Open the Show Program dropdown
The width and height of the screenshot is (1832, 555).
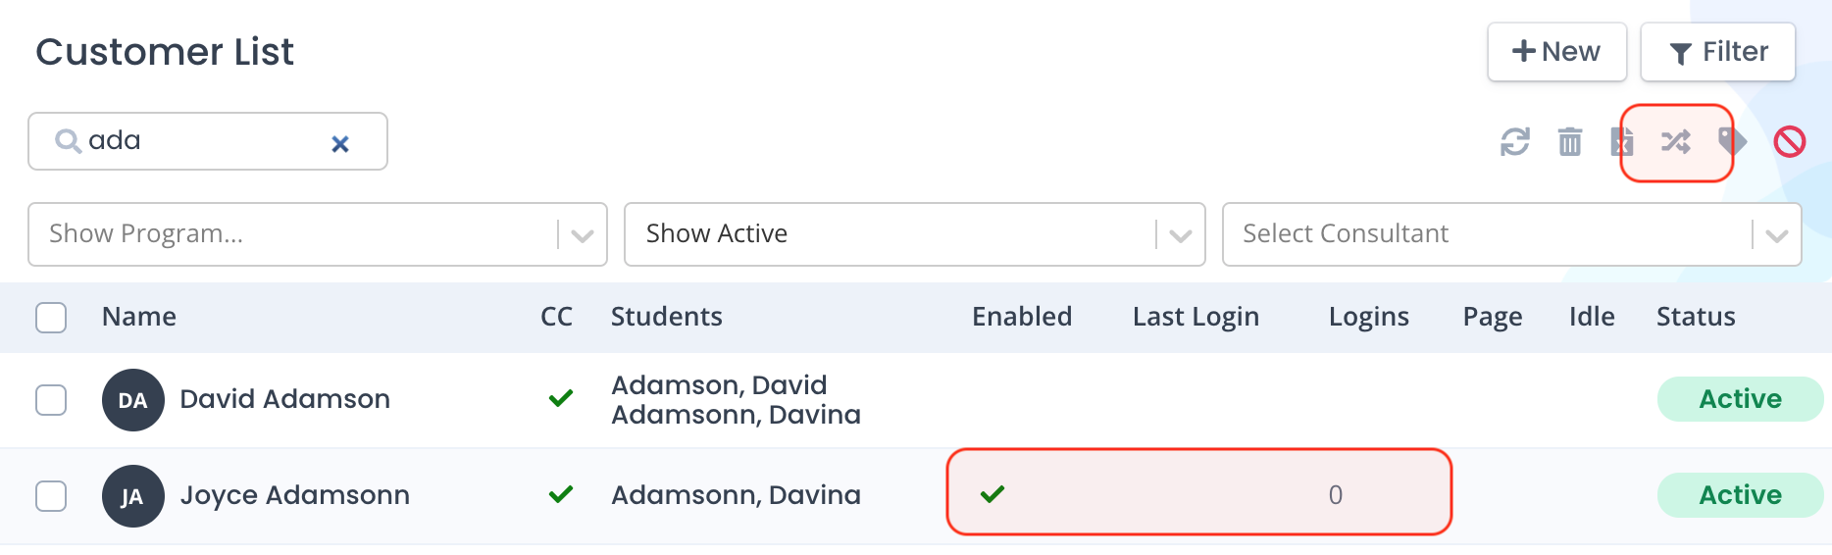pyautogui.click(x=318, y=234)
